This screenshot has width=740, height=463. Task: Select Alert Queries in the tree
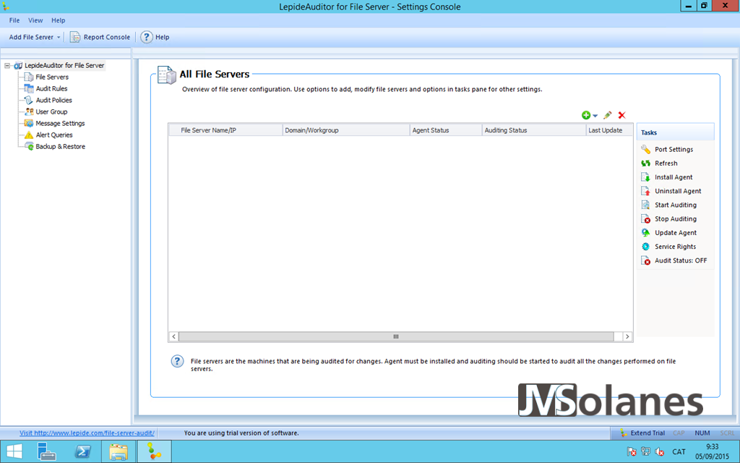[54, 135]
